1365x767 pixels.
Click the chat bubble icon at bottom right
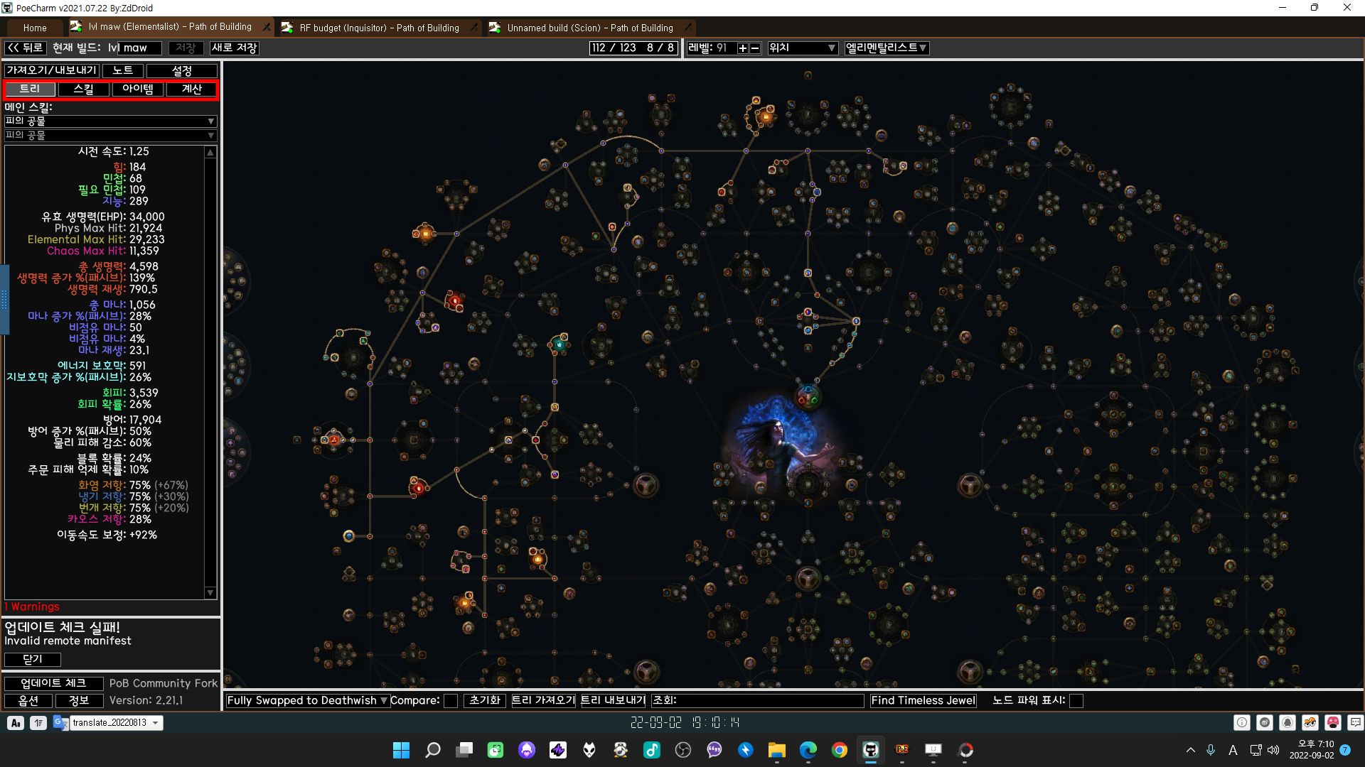pyautogui.click(x=1355, y=723)
